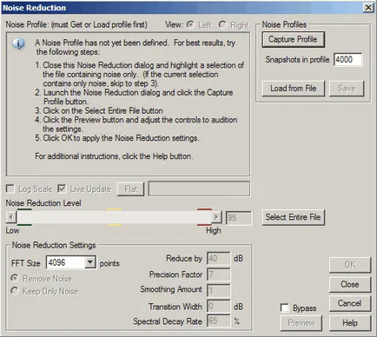Click the slider's left arrow near Low

(11, 217)
